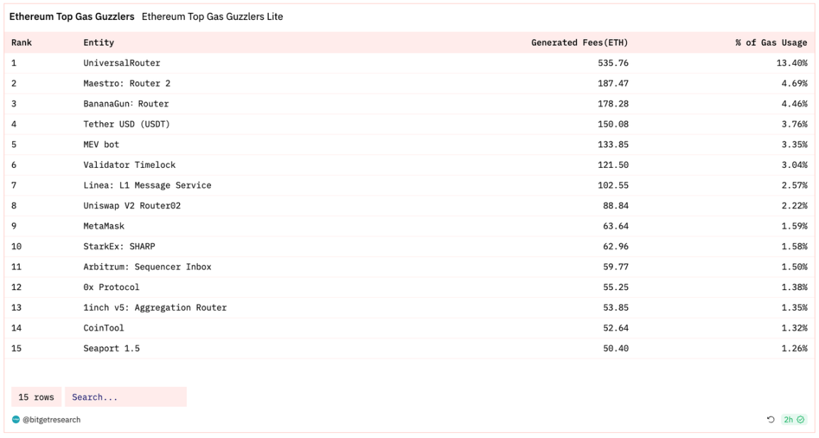Click the green 2h status check badge

(794, 420)
